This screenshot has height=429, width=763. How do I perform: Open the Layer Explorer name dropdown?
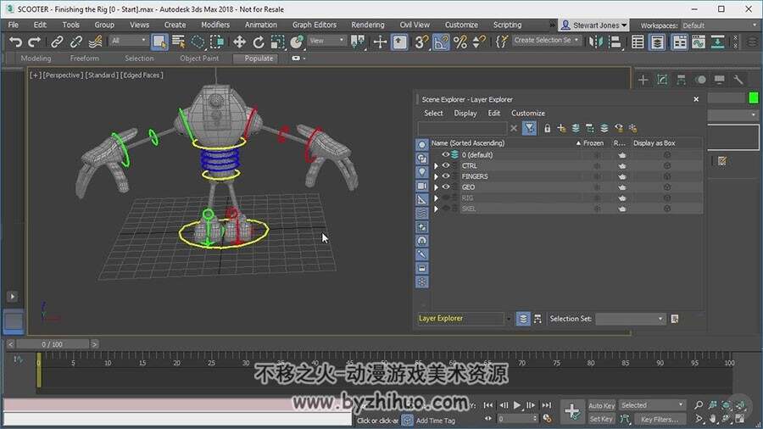[509, 319]
